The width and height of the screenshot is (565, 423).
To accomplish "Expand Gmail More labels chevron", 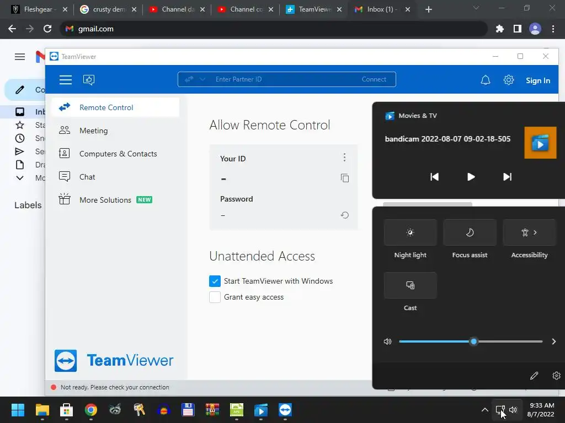I will [20, 178].
